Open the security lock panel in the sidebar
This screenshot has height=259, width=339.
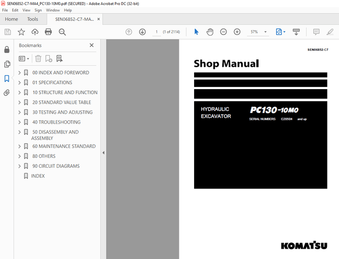7,50
